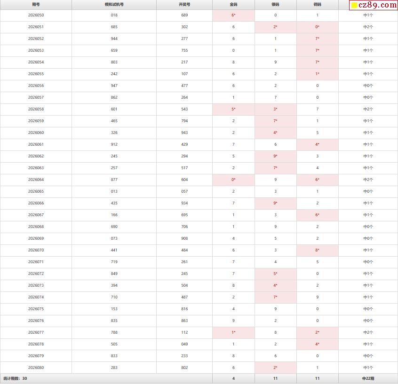Click highlighted 5* gold code in row 2026058
Screen dimensions: 398x384
[233, 109]
